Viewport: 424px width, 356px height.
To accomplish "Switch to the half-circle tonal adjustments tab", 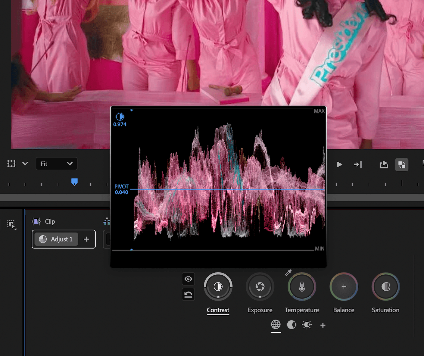I will click(291, 325).
